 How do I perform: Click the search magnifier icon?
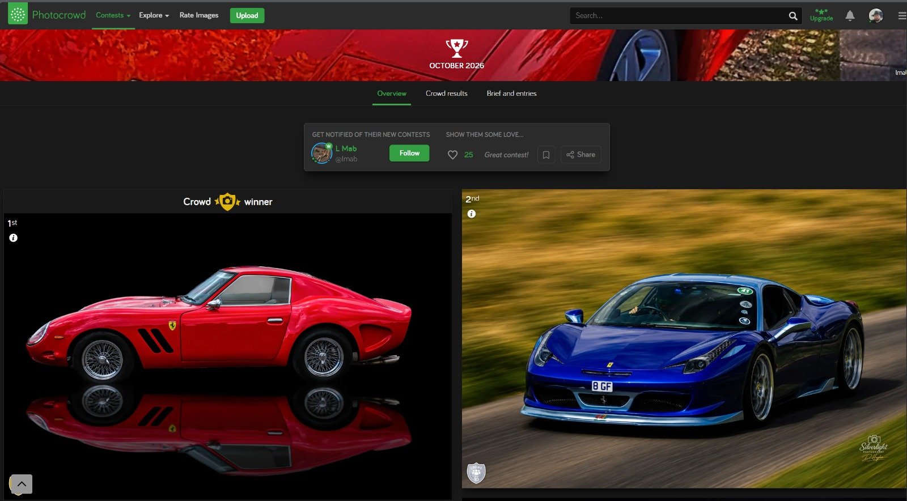click(793, 16)
